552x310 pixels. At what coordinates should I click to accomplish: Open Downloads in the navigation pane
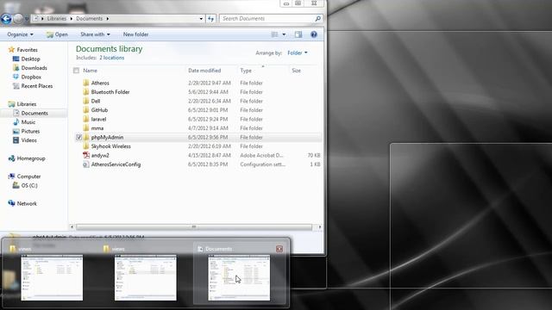(34, 68)
